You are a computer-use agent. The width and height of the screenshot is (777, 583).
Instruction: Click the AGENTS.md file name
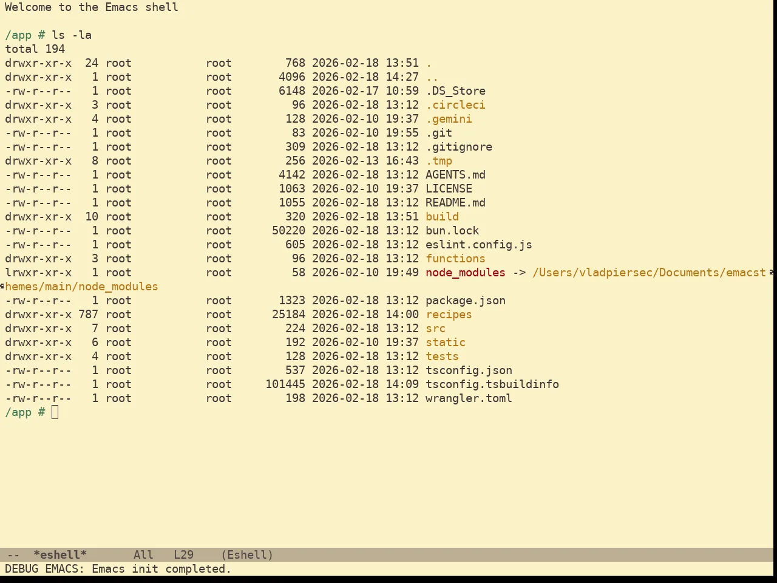point(455,175)
